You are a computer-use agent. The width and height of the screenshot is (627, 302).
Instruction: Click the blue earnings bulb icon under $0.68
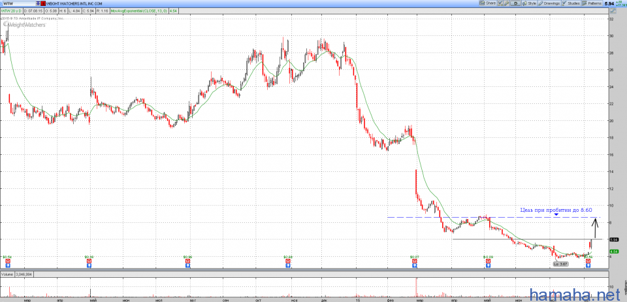(288, 265)
